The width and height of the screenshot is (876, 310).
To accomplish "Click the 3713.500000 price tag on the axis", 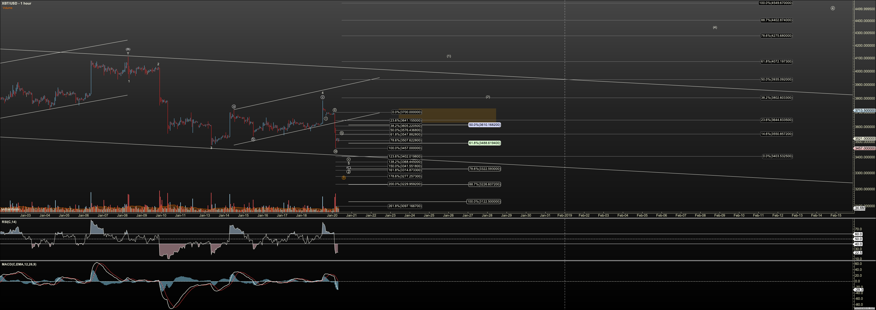I will pos(864,111).
